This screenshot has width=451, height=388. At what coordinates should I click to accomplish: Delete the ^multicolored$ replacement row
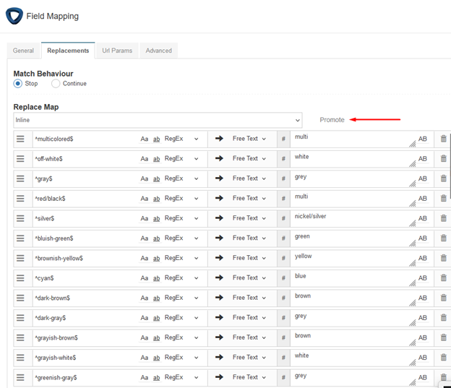444,139
